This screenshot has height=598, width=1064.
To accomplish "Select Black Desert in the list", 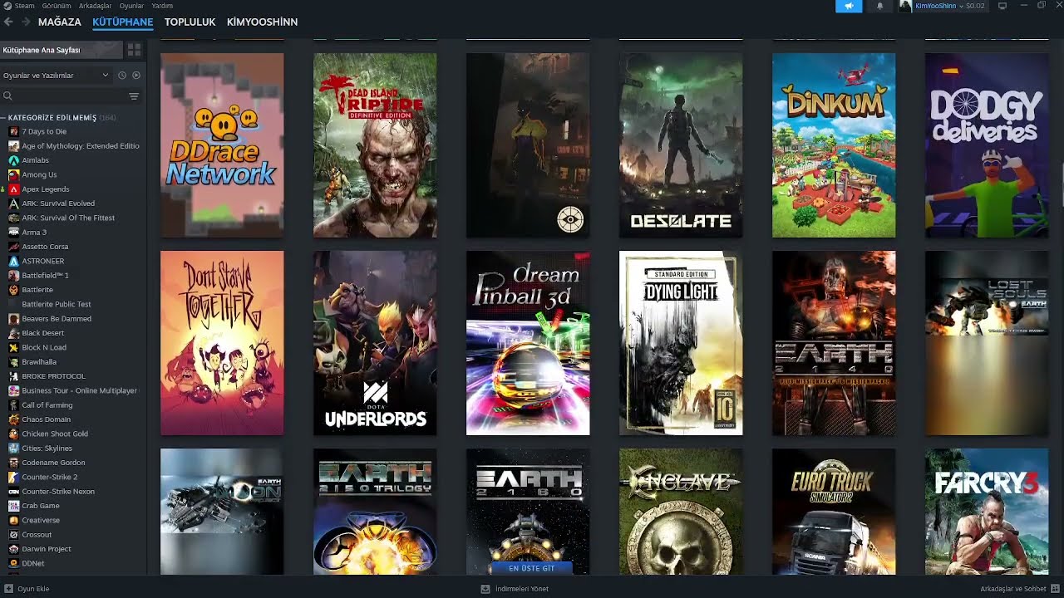I will click(x=43, y=333).
